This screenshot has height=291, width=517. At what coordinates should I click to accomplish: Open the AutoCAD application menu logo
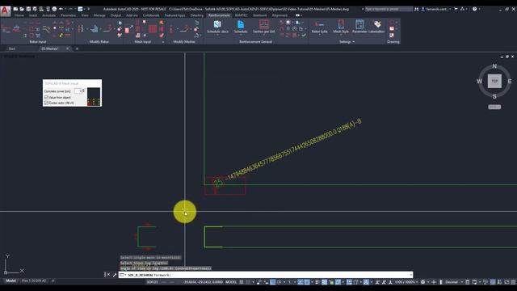[x=5, y=11]
